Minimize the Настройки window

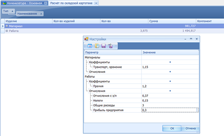tap(185, 39)
